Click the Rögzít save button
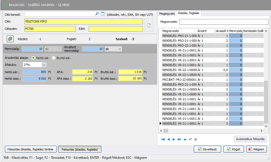 pos(234,149)
